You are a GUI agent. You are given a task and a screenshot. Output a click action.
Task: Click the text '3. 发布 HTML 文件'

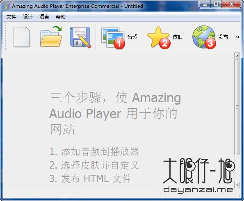pyautogui.click(x=90, y=178)
